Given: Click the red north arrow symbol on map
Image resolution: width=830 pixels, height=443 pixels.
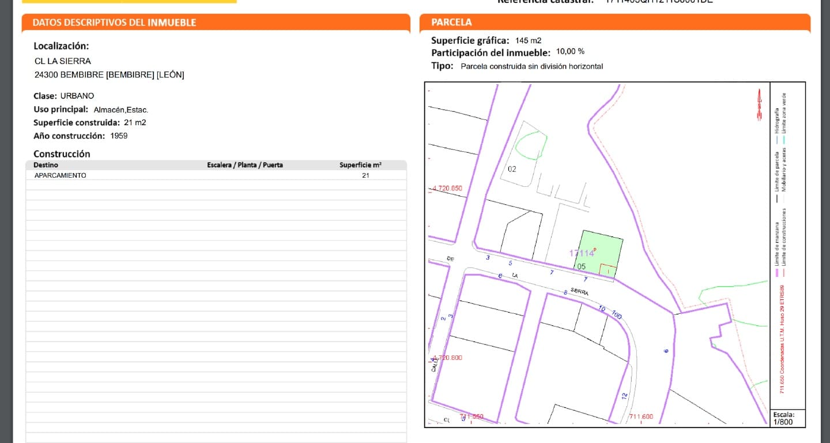Looking at the screenshot, I should 760,105.
